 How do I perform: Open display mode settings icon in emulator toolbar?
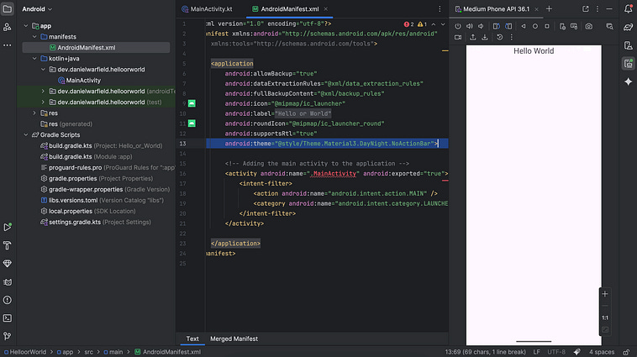(574, 26)
